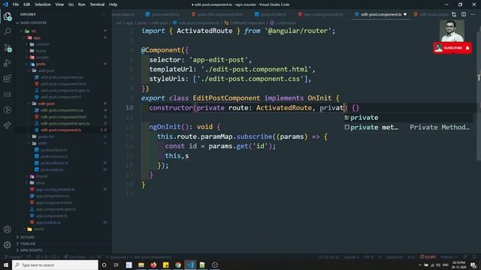The height and width of the screenshot is (270, 481).
Task: Open the View menu
Action: 59,4
